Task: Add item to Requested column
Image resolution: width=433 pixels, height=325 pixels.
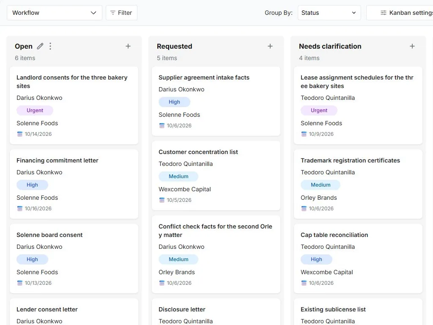Action: pos(270,46)
